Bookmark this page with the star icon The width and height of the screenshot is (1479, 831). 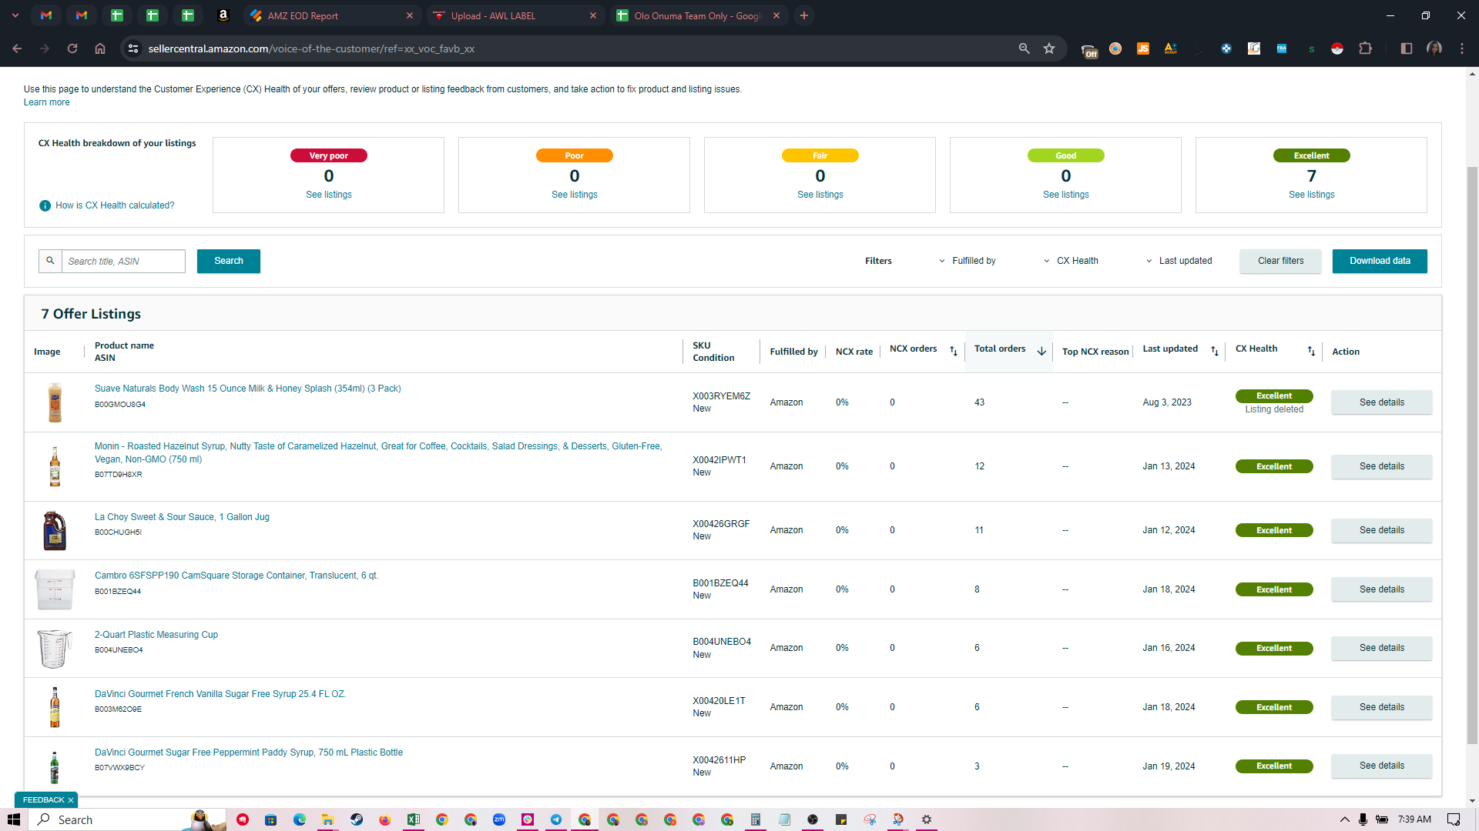(x=1049, y=48)
